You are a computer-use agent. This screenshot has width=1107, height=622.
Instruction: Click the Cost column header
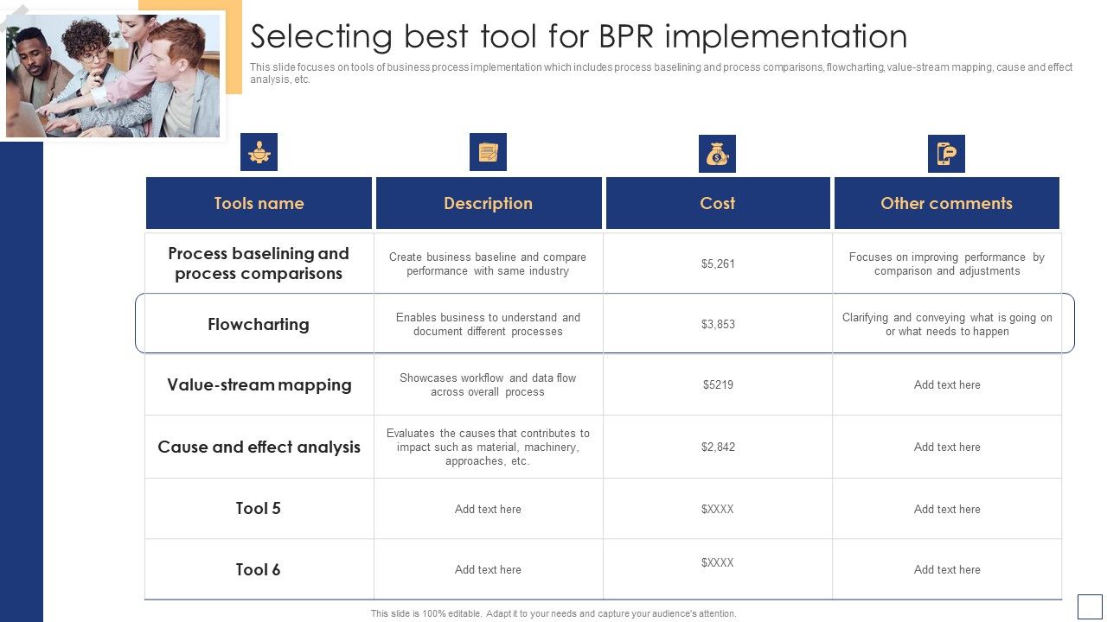click(x=718, y=202)
